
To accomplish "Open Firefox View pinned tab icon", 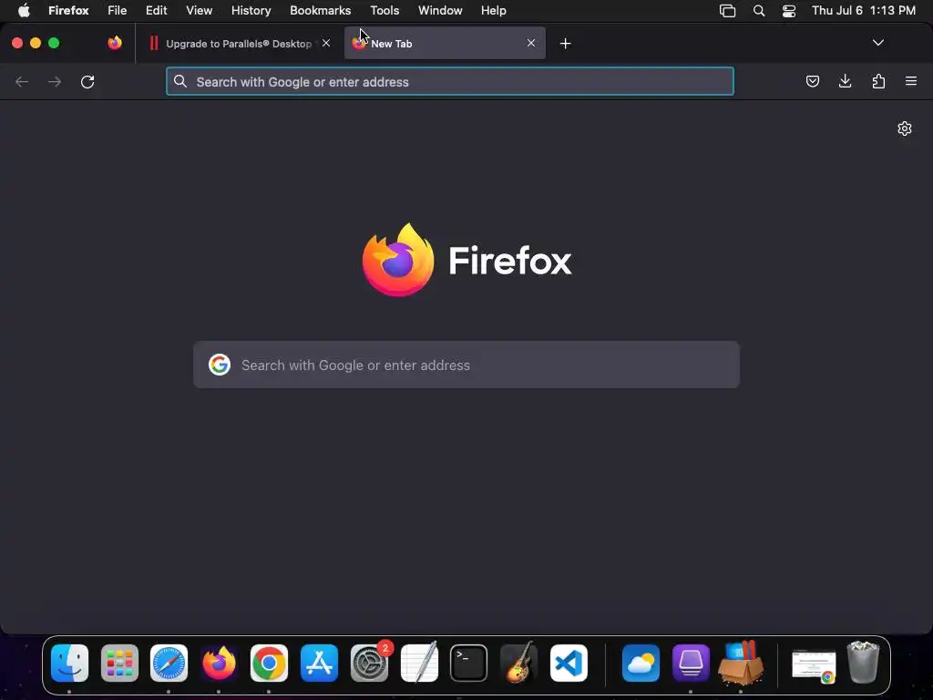I will [x=115, y=43].
